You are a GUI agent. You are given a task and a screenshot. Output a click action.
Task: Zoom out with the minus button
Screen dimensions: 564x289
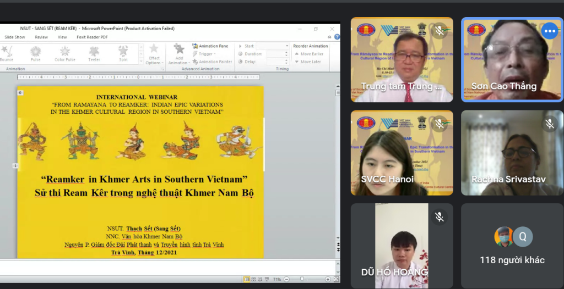coord(286,279)
